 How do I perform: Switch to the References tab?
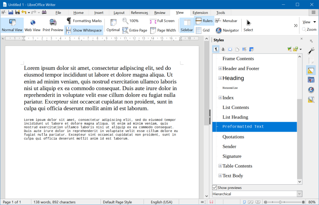pos(139,13)
